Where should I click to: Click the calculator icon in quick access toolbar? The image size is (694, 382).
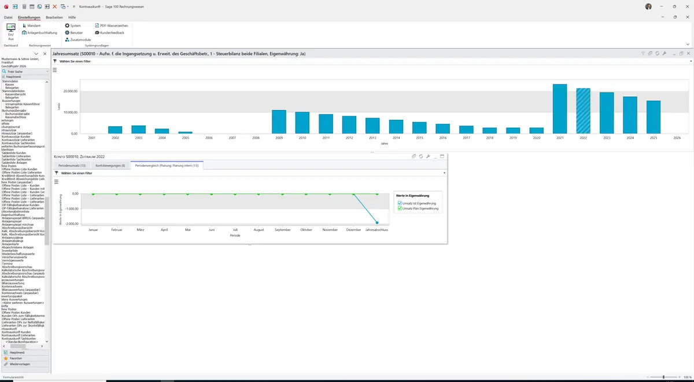23,6
